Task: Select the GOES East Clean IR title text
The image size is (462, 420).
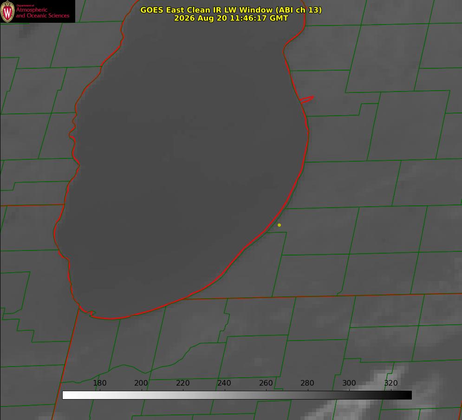Action: click(x=231, y=10)
